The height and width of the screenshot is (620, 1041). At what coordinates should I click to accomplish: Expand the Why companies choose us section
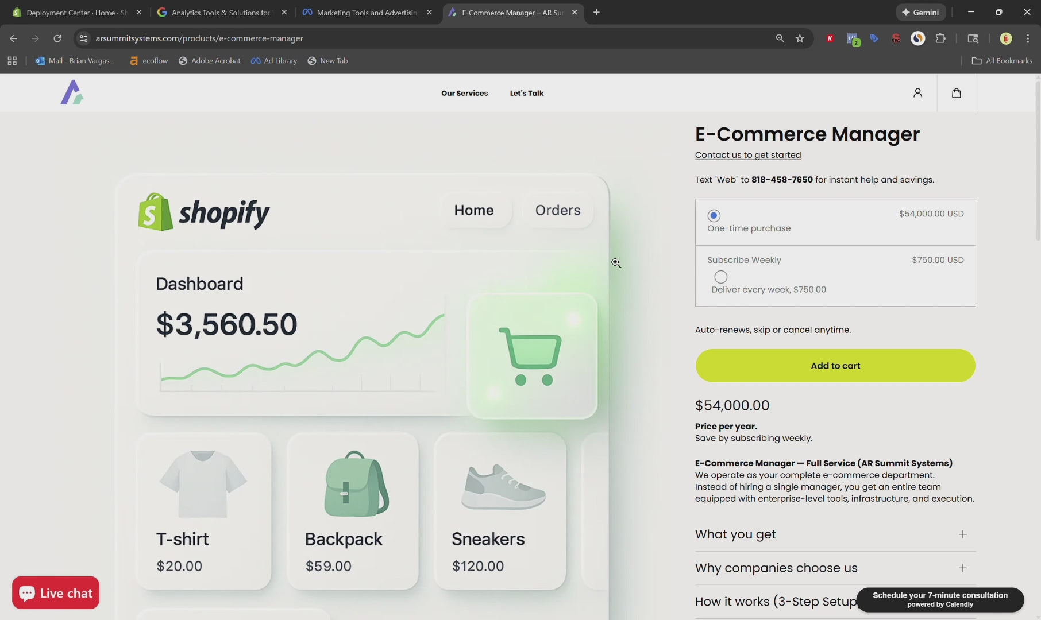coord(835,568)
